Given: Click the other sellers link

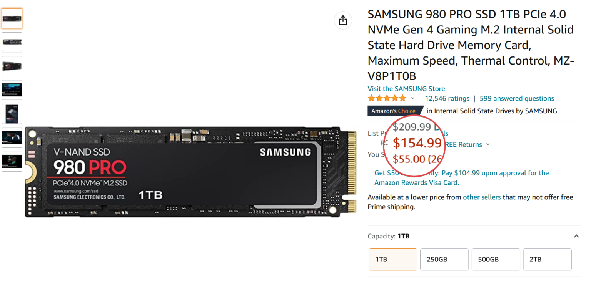Looking at the screenshot, I should (482, 197).
